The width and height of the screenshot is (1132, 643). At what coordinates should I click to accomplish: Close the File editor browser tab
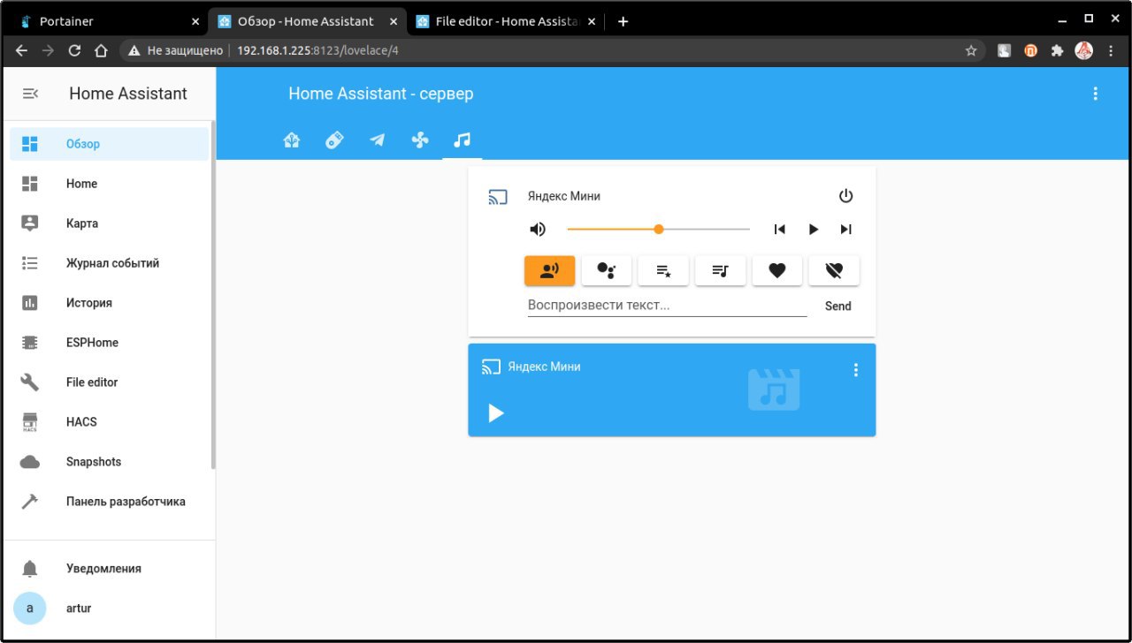click(592, 21)
